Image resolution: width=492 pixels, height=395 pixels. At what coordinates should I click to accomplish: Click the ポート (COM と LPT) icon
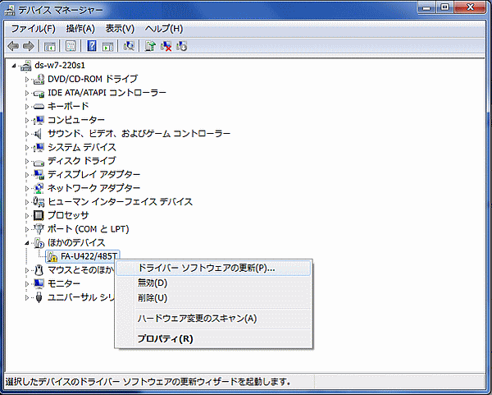[x=39, y=229]
